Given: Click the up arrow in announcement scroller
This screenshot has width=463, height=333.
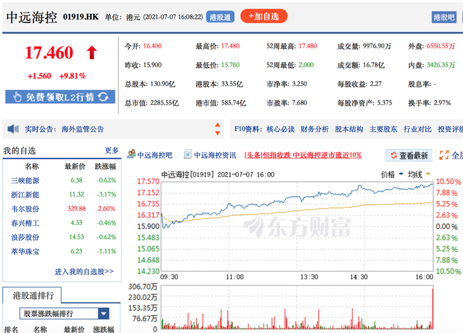Looking at the screenshot, I should click(218, 125).
